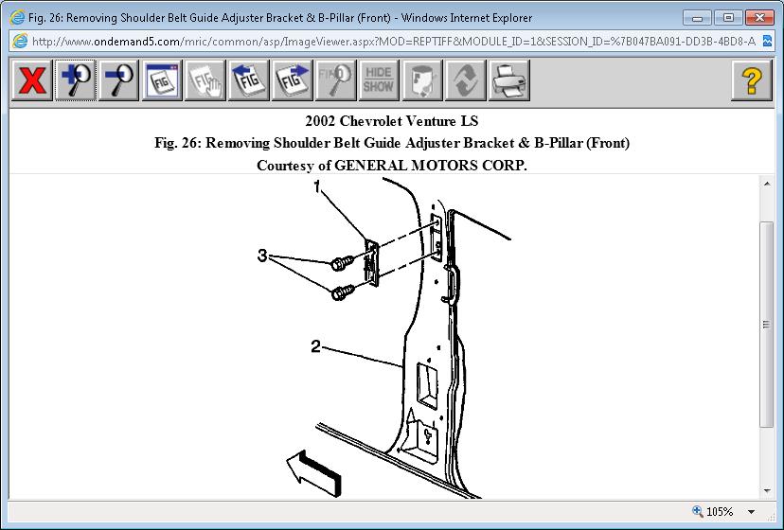The image size is (784, 530).
Task: Click the red X close viewer icon
Action: pos(32,80)
